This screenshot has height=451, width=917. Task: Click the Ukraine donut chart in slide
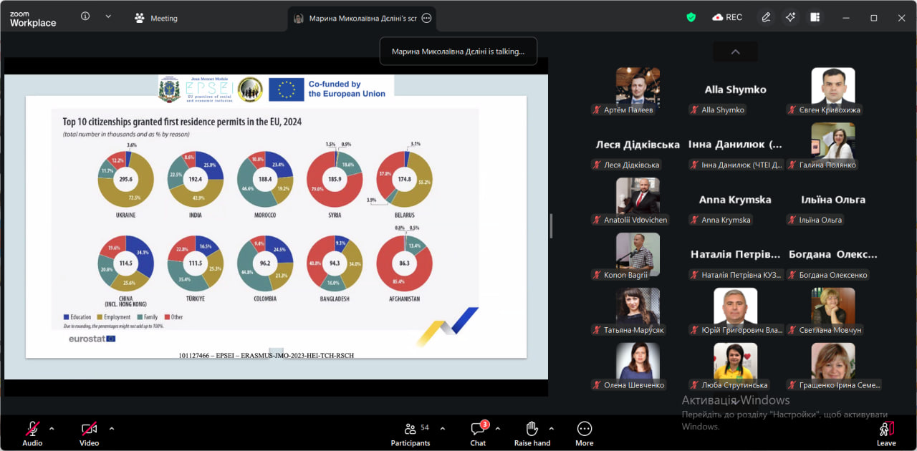coord(126,179)
